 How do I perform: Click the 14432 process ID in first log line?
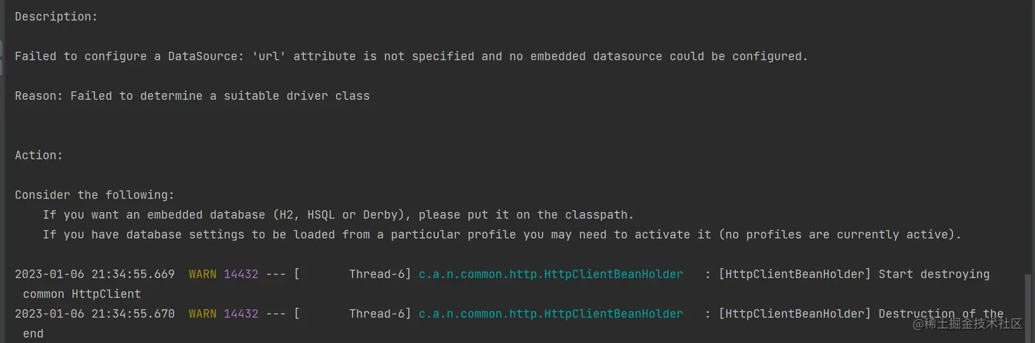tap(241, 274)
